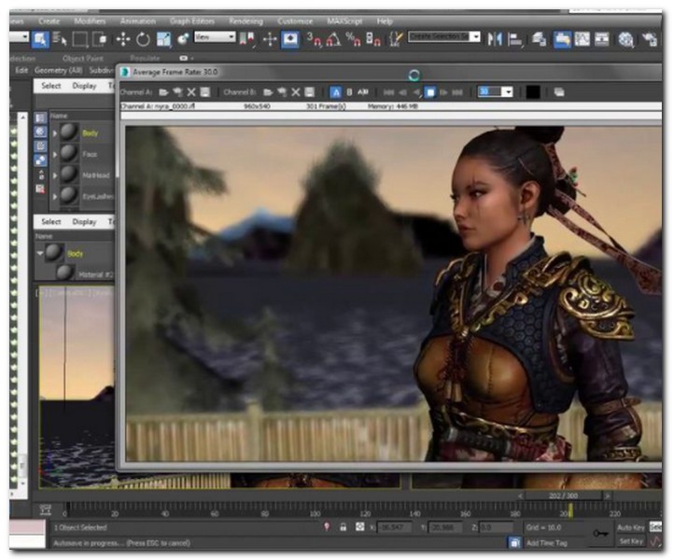
Task: Enable Auto Key mode
Action: (631, 527)
